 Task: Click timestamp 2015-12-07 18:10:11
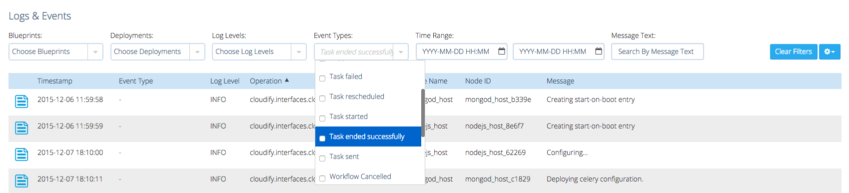(70, 179)
